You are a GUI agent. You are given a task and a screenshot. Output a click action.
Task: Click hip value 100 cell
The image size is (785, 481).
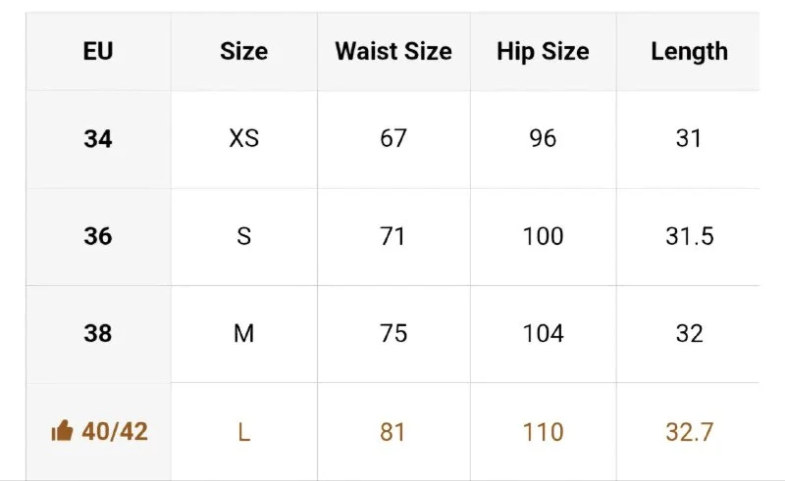pyautogui.click(x=544, y=236)
